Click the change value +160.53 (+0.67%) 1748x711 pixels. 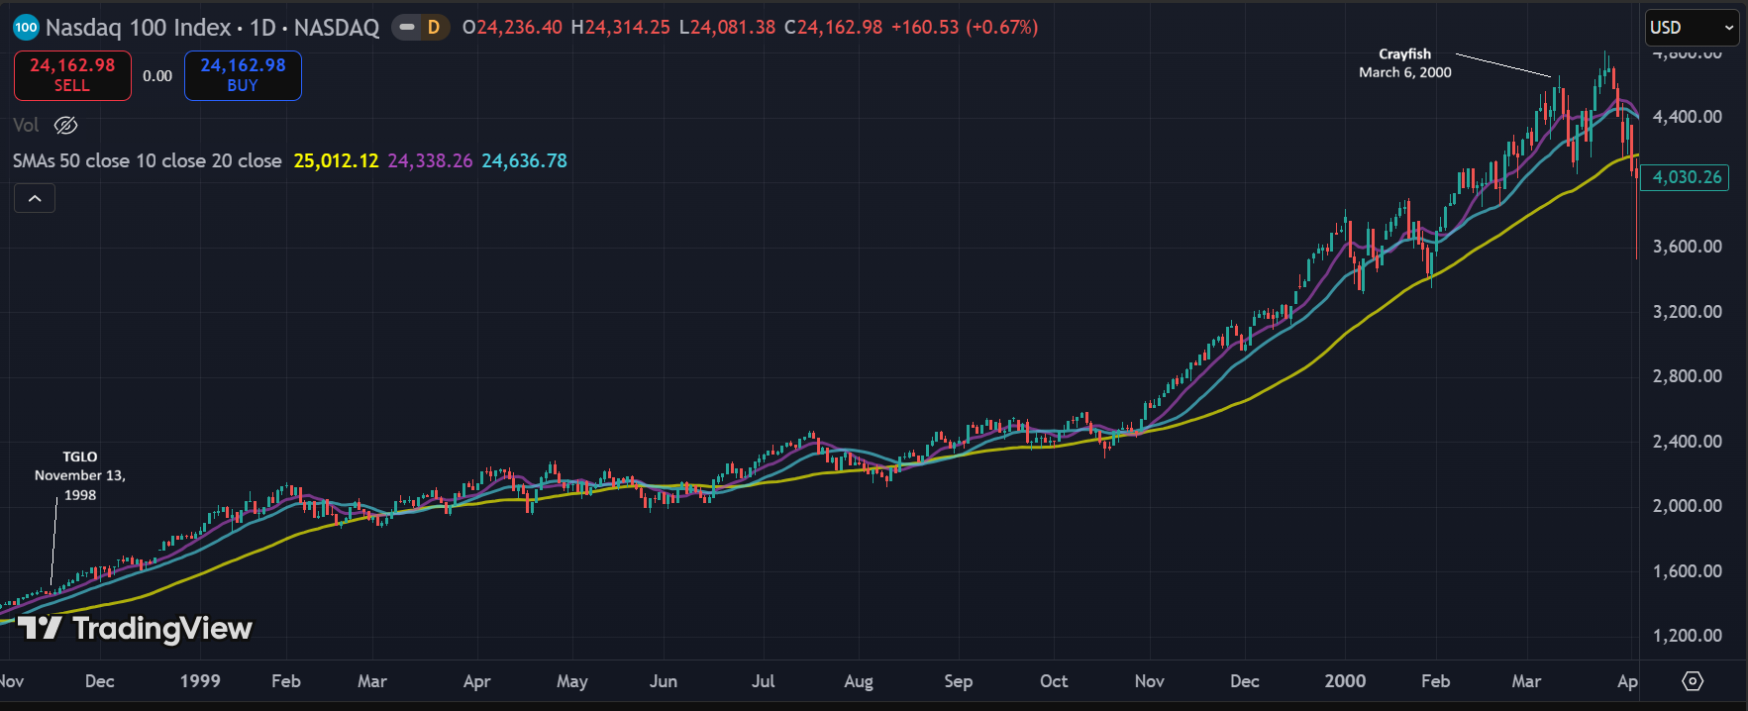pyautogui.click(x=965, y=28)
